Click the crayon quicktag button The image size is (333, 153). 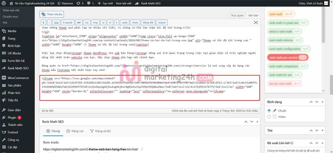162,22
